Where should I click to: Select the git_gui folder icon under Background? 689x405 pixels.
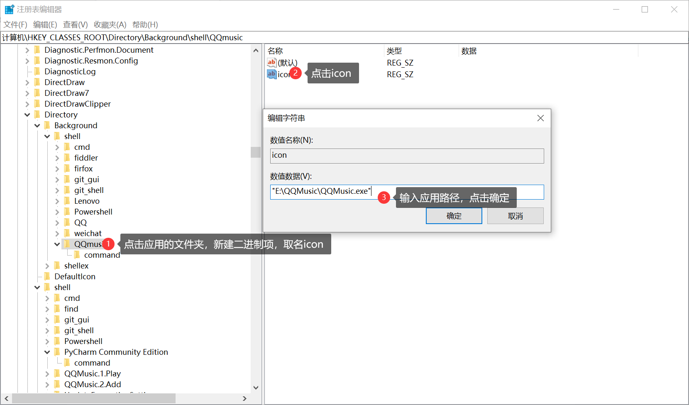pos(67,179)
